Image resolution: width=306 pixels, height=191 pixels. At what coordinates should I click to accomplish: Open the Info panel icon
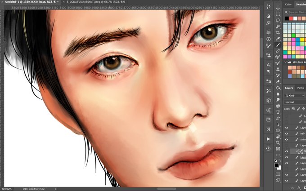click(269, 39)
